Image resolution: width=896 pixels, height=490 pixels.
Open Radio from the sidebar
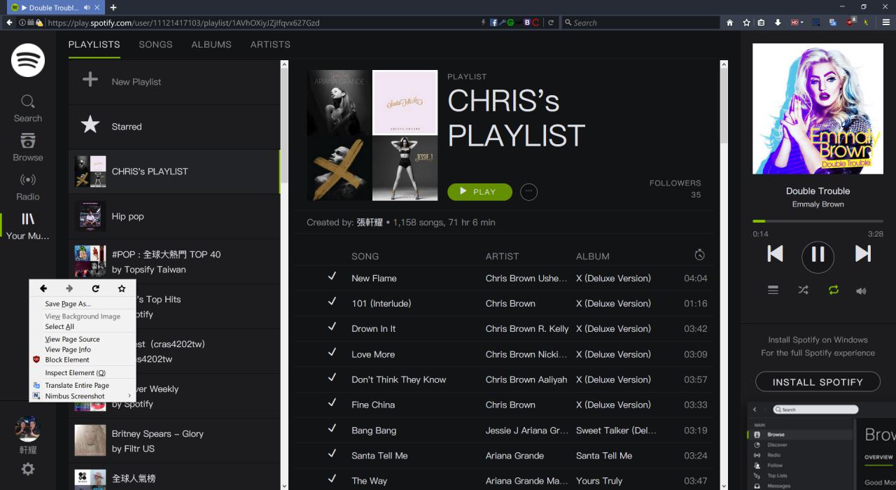click(x=28, y=187)
